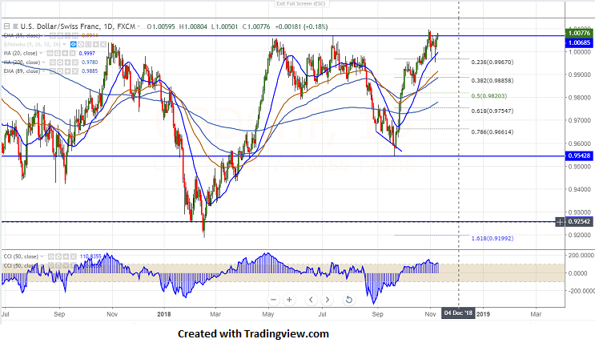Image resolution: width=595 pixels, height=343 pixels.
Task: Expand MA (20, close) dropdown arrow
Action: [x=41, y=53]
